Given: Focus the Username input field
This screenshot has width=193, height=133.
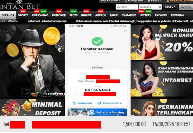Looking at the screenshot, I should 127,7.
